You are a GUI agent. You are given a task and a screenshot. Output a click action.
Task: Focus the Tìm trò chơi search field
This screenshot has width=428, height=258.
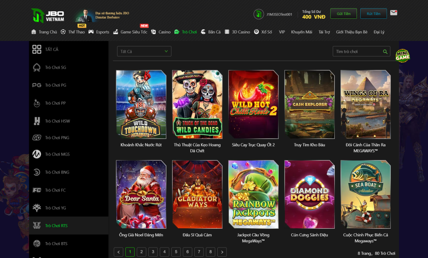pos(362,51)
